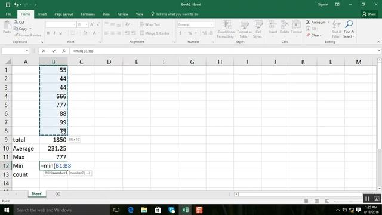Click the Format cells icon
Screen dimensions: 382x215
[297, 24]
